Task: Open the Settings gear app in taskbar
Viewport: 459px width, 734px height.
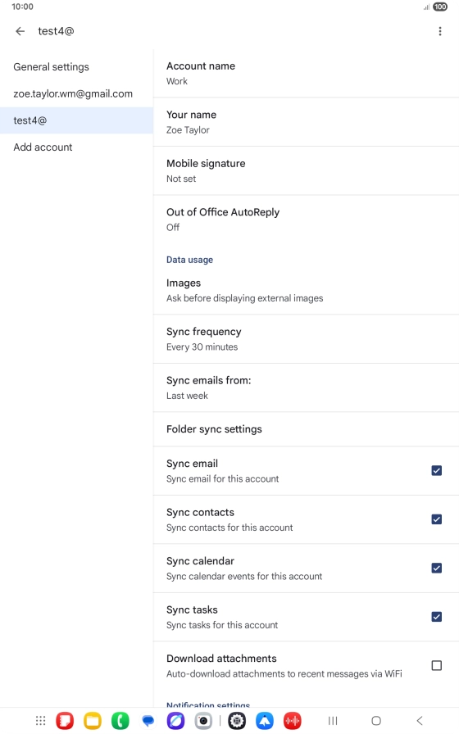Action: pos(237,720)
